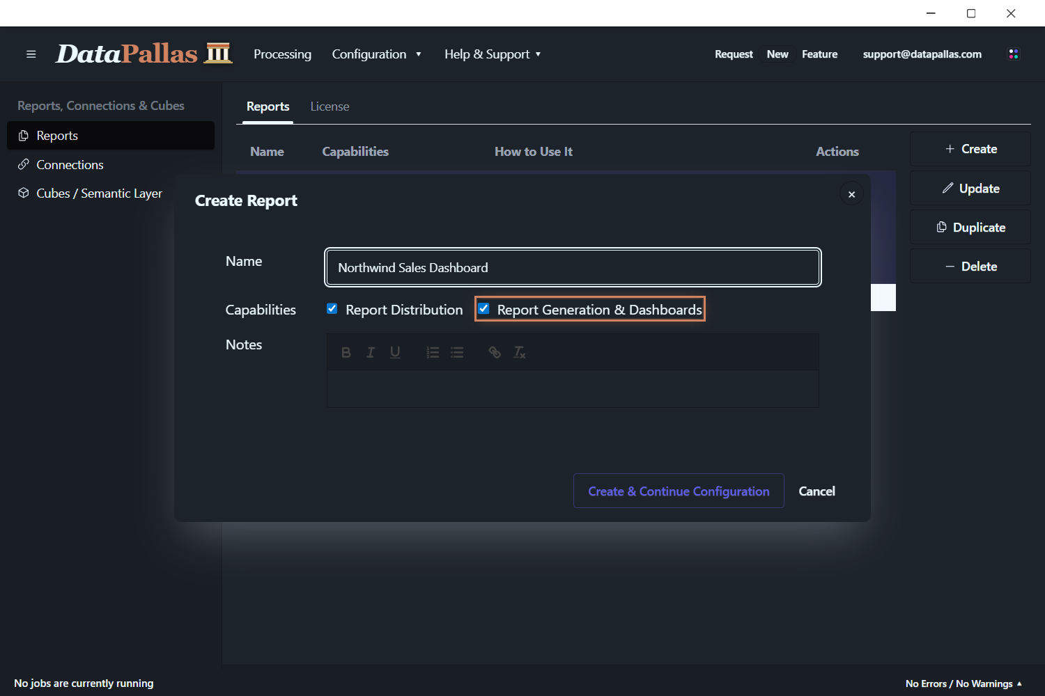Click the Name column header
Image resolution: width=1045 pixels, height=696 pixels.
coord(267,152)
